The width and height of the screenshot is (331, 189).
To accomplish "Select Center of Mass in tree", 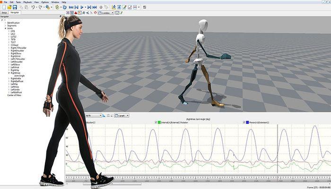I will (x=14, y=95).
